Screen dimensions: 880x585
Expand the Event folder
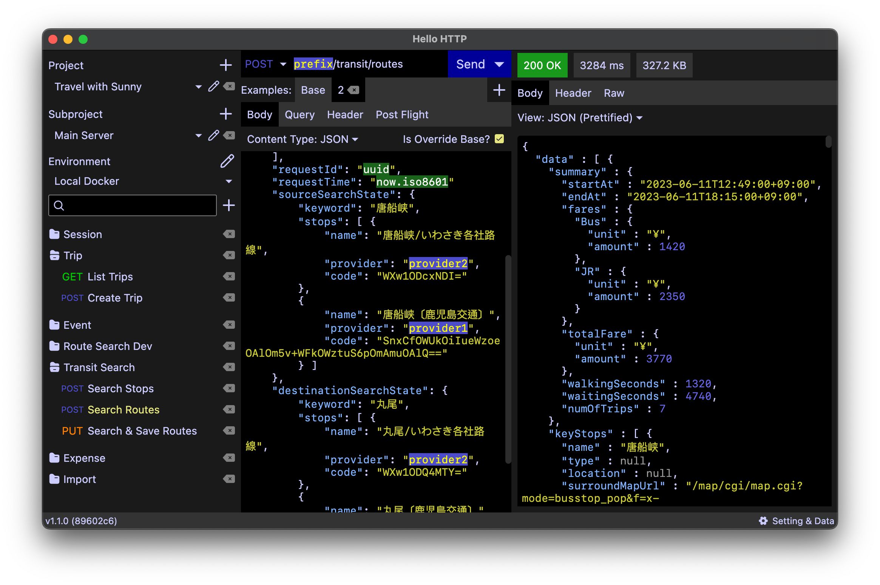[x=54, y=325]
